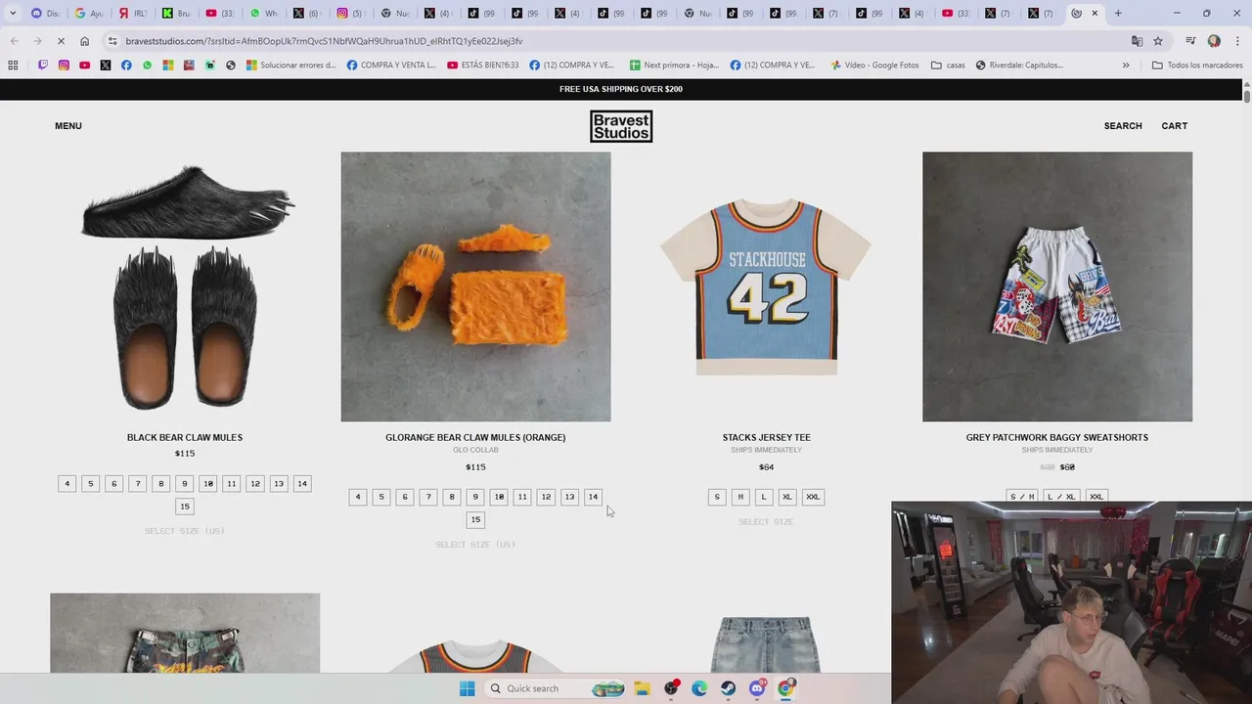Switch to the WhatsApp browser tab
Screen dimensions: 1252x704
pyautogui.click(x=263, y=14)
